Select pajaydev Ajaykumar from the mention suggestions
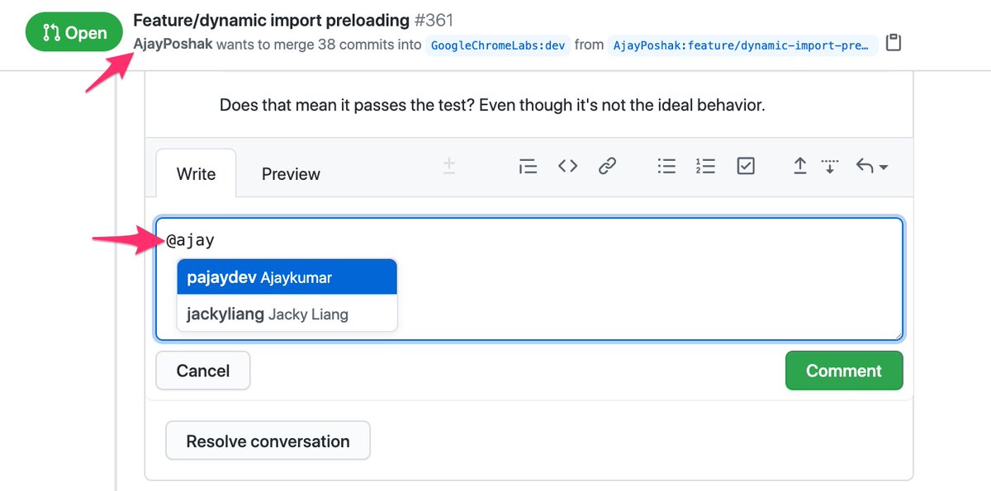The height and width of the screenshot is (491, 991). pos(287,277)
